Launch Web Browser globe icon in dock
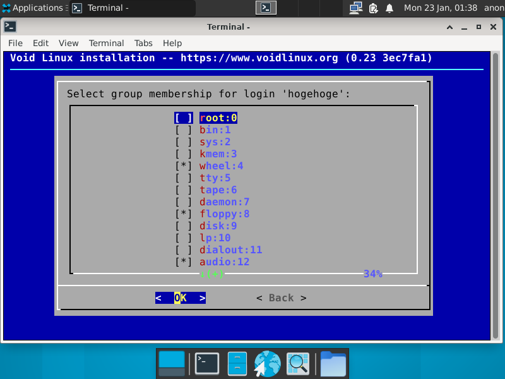The width and height of the screenshot is (505, 379). point(267,364)
